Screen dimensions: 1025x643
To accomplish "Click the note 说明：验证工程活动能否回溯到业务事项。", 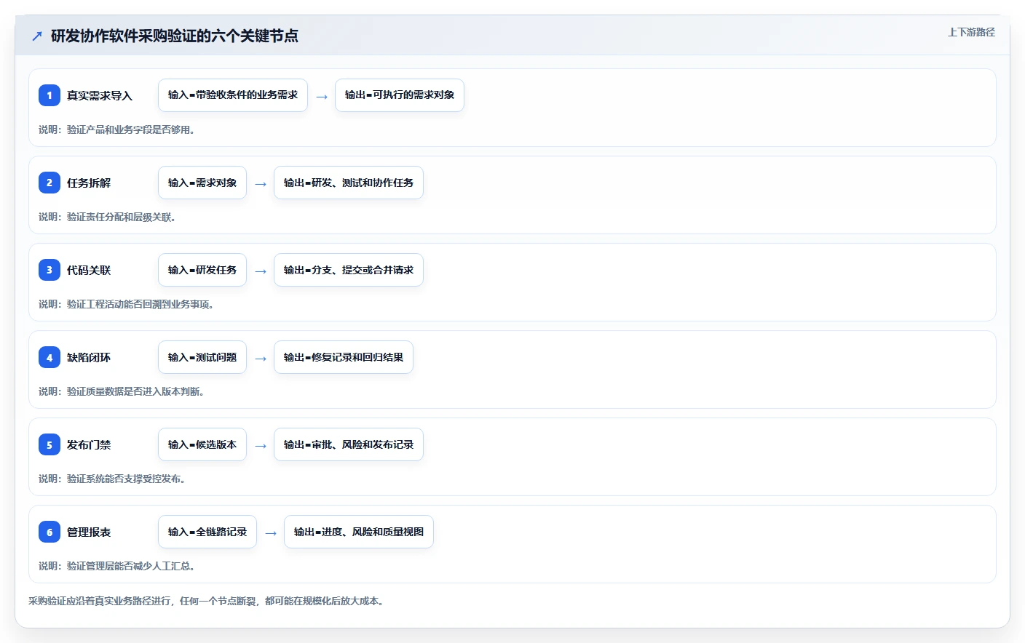I will click(x=126, y=304).
